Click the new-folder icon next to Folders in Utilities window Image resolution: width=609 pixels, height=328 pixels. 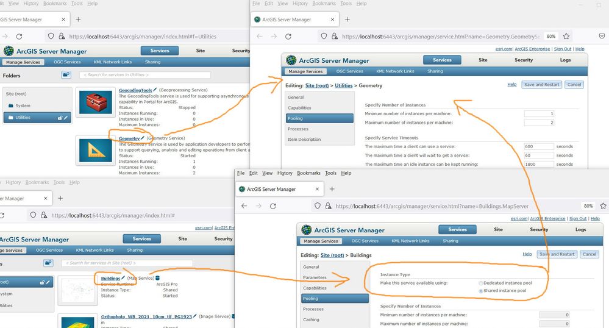tap(66, 74)
